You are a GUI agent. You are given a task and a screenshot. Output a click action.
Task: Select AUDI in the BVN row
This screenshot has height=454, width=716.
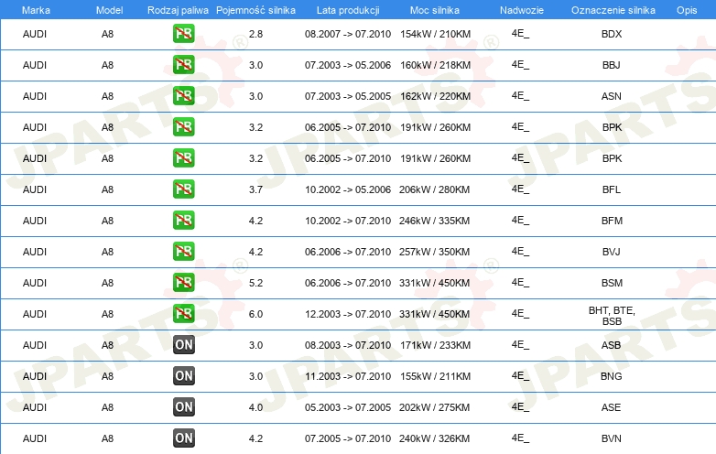[x=35, y=438]
